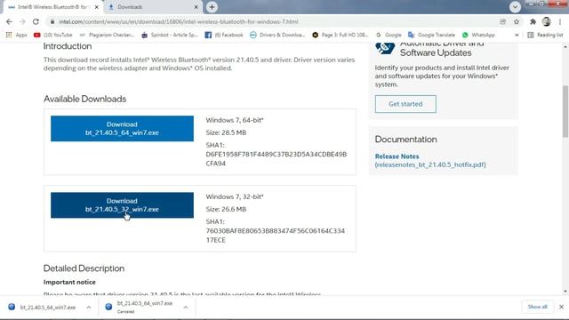Click the Detailed Description heading
The width and height of the screenshot is (569, 320).
pos(84,268)
